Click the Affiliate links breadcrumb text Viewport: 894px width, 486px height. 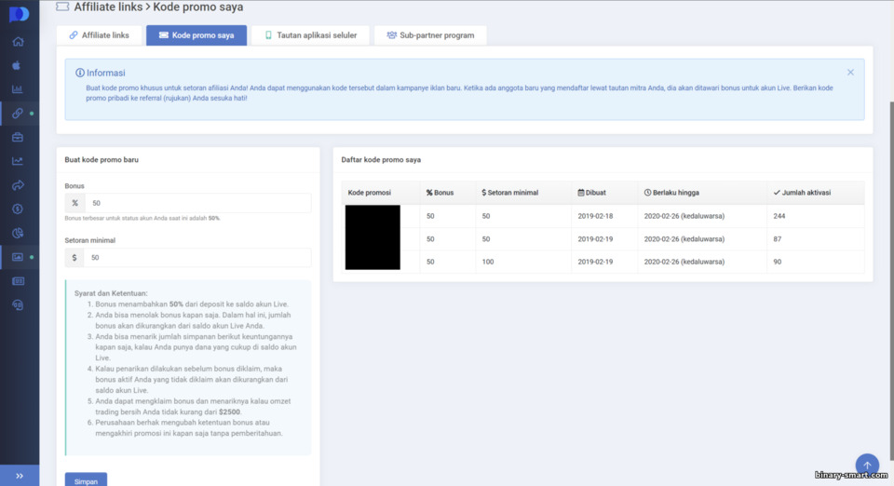108,7
